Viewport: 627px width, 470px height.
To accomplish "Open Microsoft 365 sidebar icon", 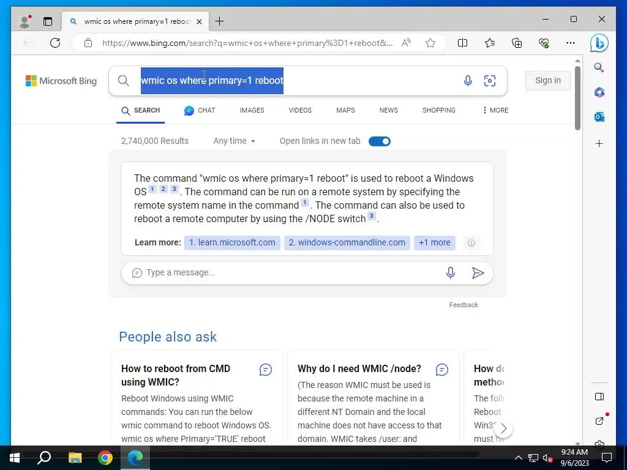I will coord(599,92).
